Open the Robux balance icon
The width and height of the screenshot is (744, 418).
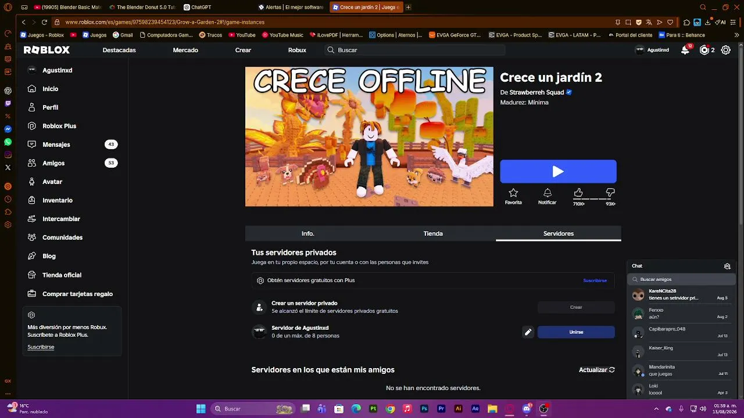704,50
